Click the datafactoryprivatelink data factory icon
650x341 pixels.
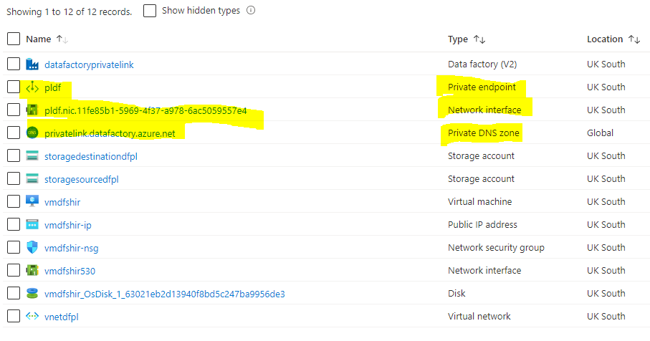32,64
